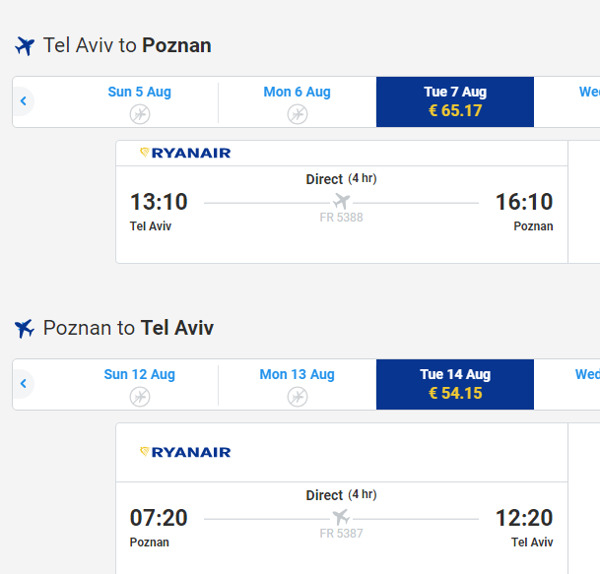Screen dimensions: 600x574
Task: Select the Tue 14 Aug € 54.15 tab
Action: [x=455, y=384]
